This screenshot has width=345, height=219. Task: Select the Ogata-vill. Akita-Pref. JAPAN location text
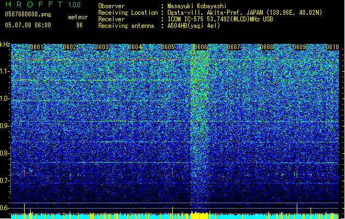[x=245, y=13]
